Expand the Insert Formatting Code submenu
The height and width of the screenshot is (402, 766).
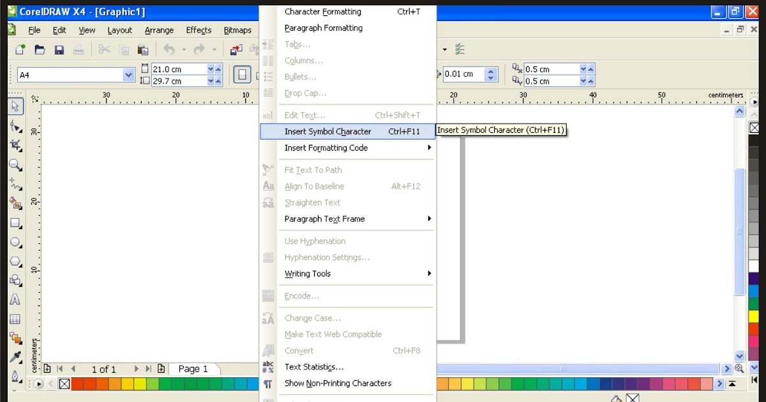pos(430,148)
